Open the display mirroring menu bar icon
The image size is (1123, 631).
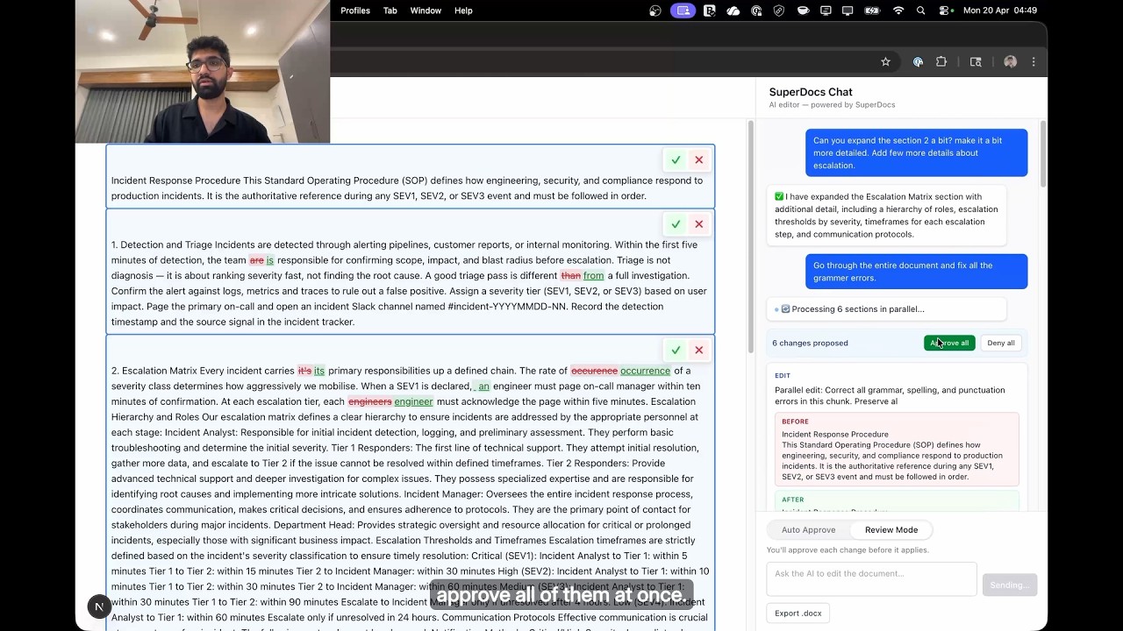point(847,11)
